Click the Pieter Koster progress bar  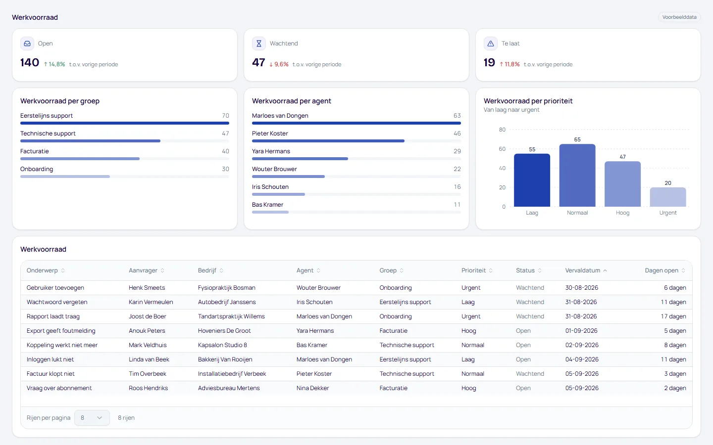(356, 141)
